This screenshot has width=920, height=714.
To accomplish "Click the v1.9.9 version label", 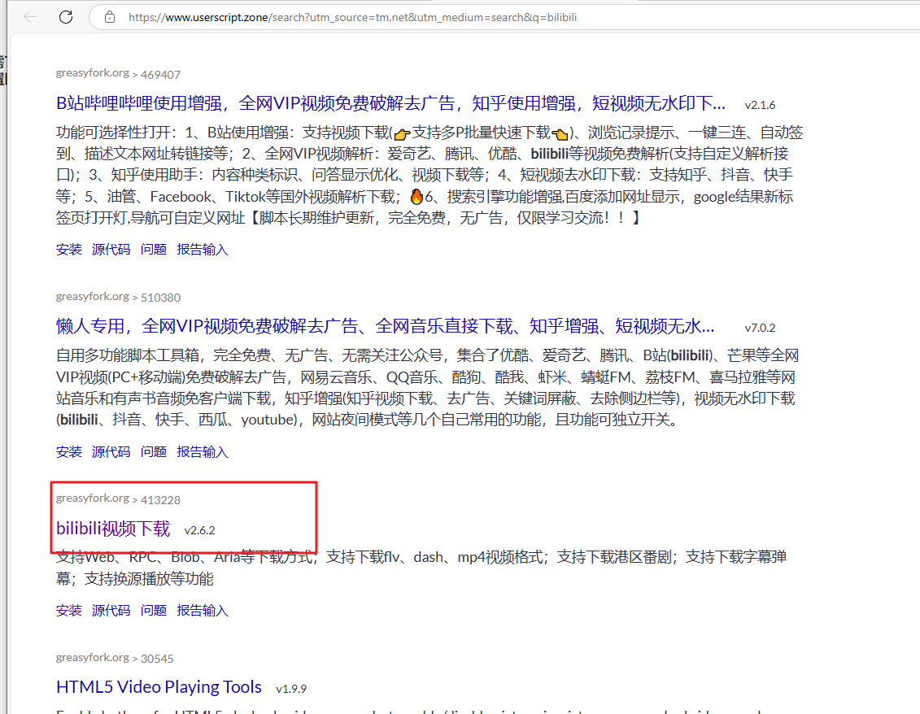I will click(x=291, y=689).
